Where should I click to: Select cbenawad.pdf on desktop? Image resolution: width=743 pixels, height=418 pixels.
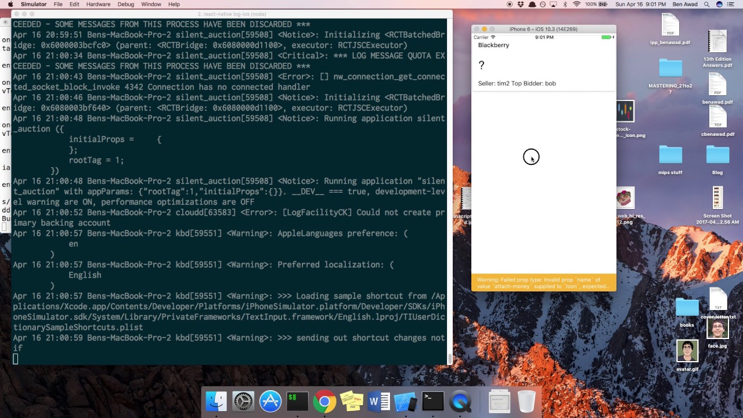[x=717, y=121]
